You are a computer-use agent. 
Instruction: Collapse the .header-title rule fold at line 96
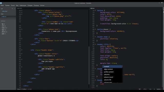[95, 44]
